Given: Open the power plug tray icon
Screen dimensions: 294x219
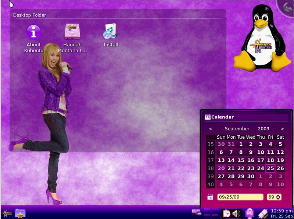Looking at the screenshot, I should pyautogui.click(x=263, y=214).
